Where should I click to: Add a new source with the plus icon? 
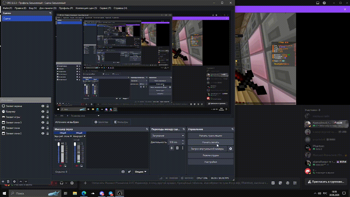pyautogui.click(x=3, y=181)
